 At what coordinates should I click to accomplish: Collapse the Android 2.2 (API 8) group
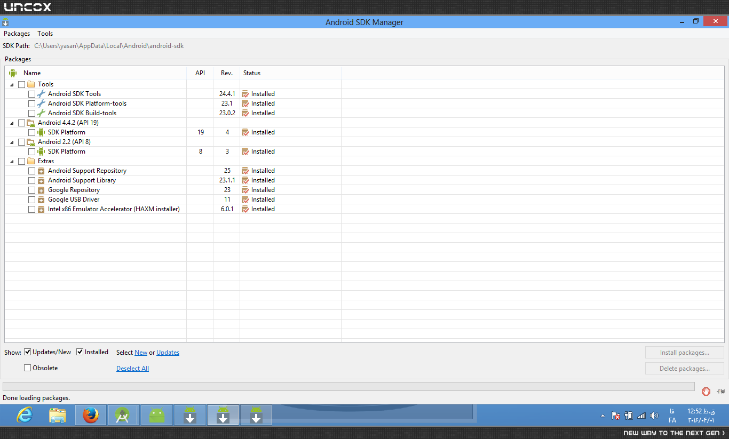(12, 142)
